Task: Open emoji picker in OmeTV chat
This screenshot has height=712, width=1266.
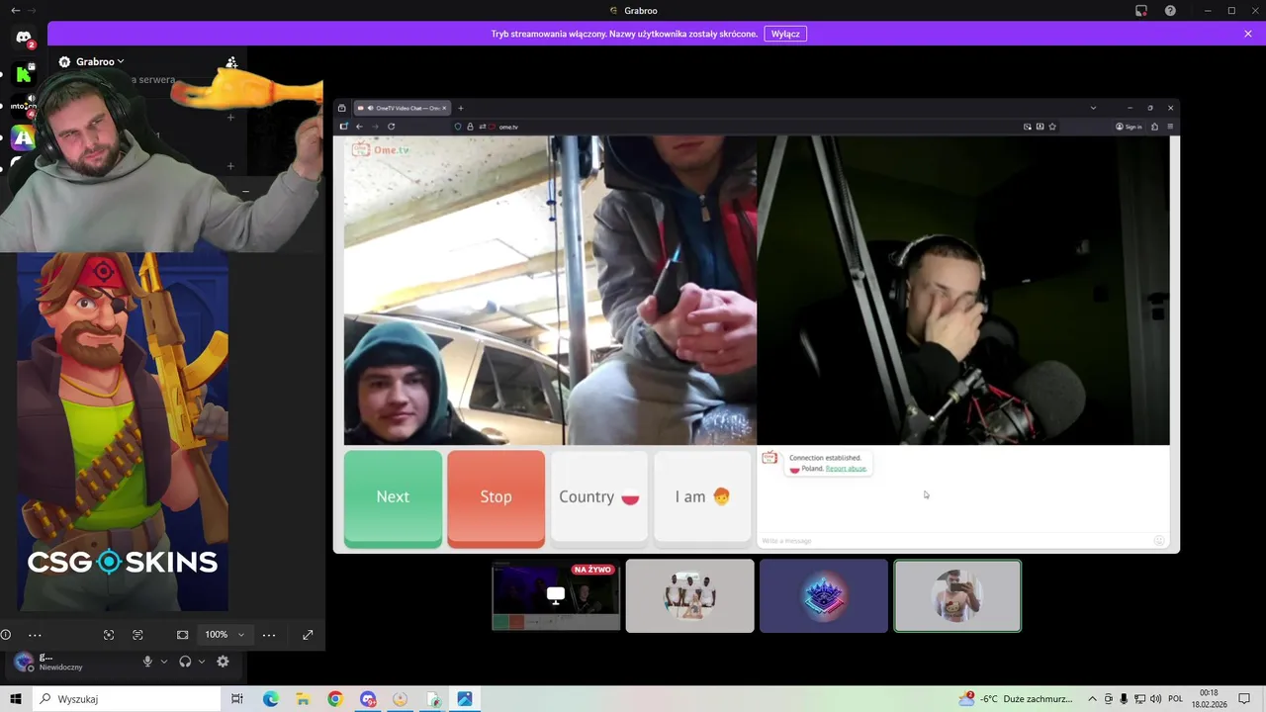Action: tap(1159, 540)
